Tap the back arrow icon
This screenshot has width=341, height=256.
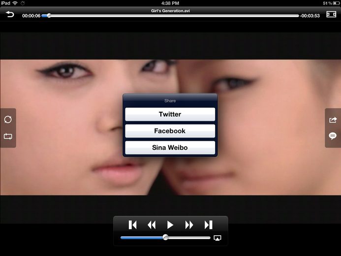point(10,14)
